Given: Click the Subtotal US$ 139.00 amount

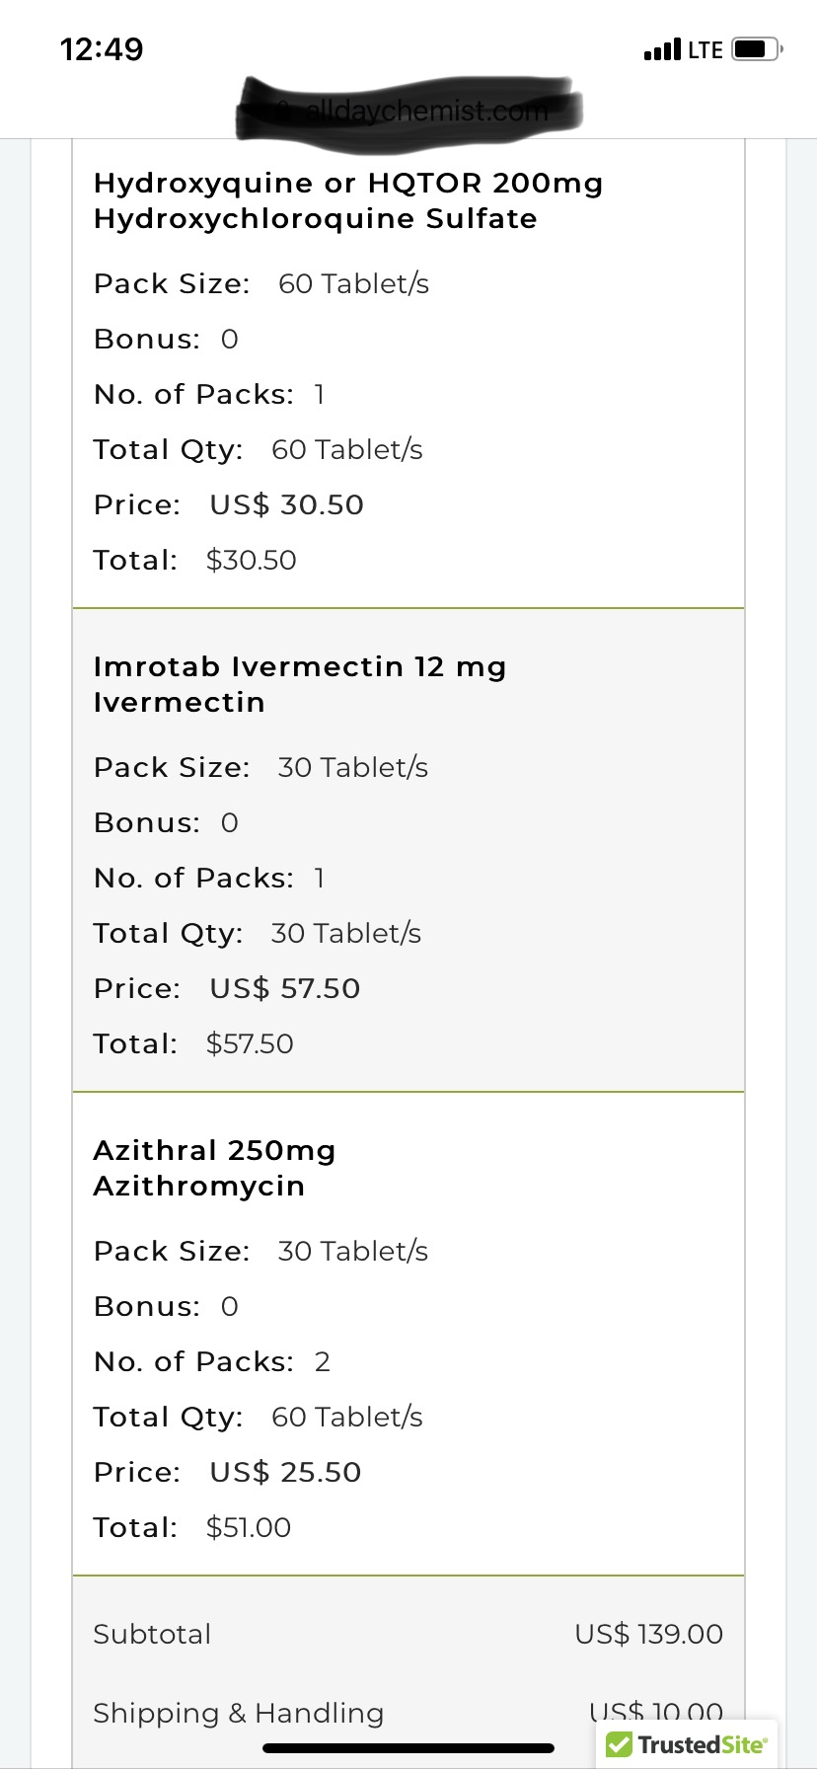Looking at the screenshot, I should coord(648,1635).
